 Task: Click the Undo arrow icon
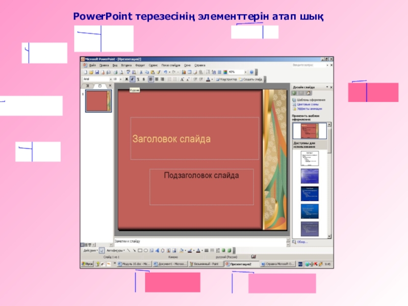[x=165, y=72]
